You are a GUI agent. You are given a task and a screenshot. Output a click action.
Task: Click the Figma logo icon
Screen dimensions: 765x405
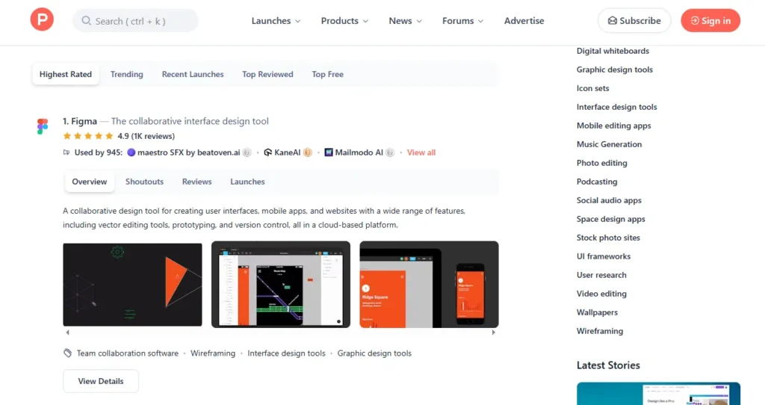(x=43, y=126)
